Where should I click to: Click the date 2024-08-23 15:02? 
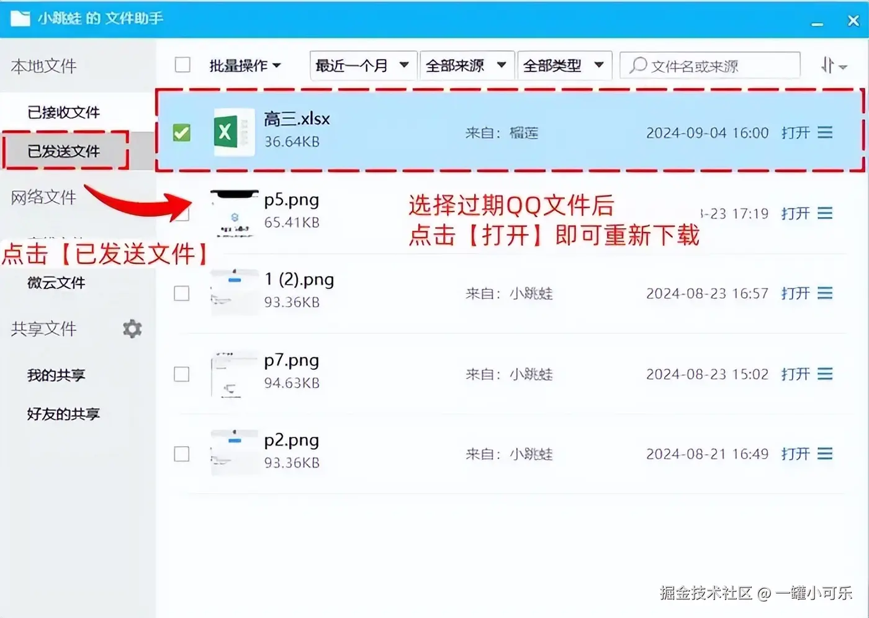tap(707, 374)
